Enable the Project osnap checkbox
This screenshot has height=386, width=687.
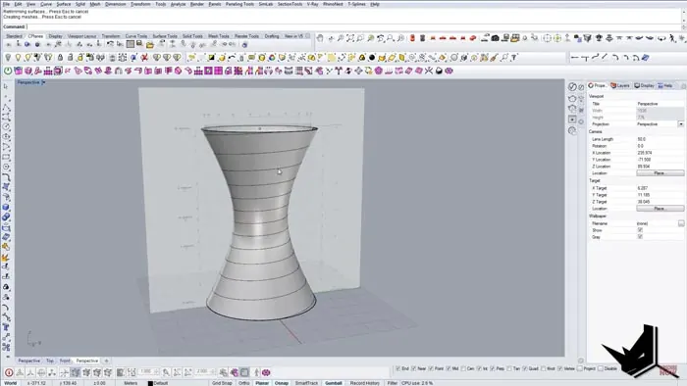click(580, 368)
